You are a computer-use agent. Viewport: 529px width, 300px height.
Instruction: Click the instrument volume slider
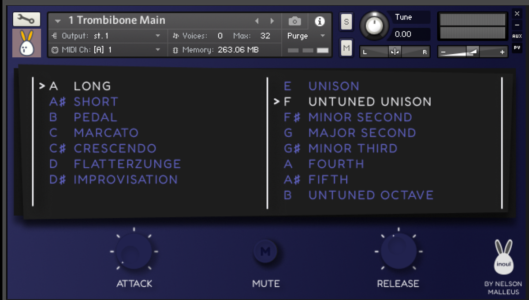tap(472, 52)
